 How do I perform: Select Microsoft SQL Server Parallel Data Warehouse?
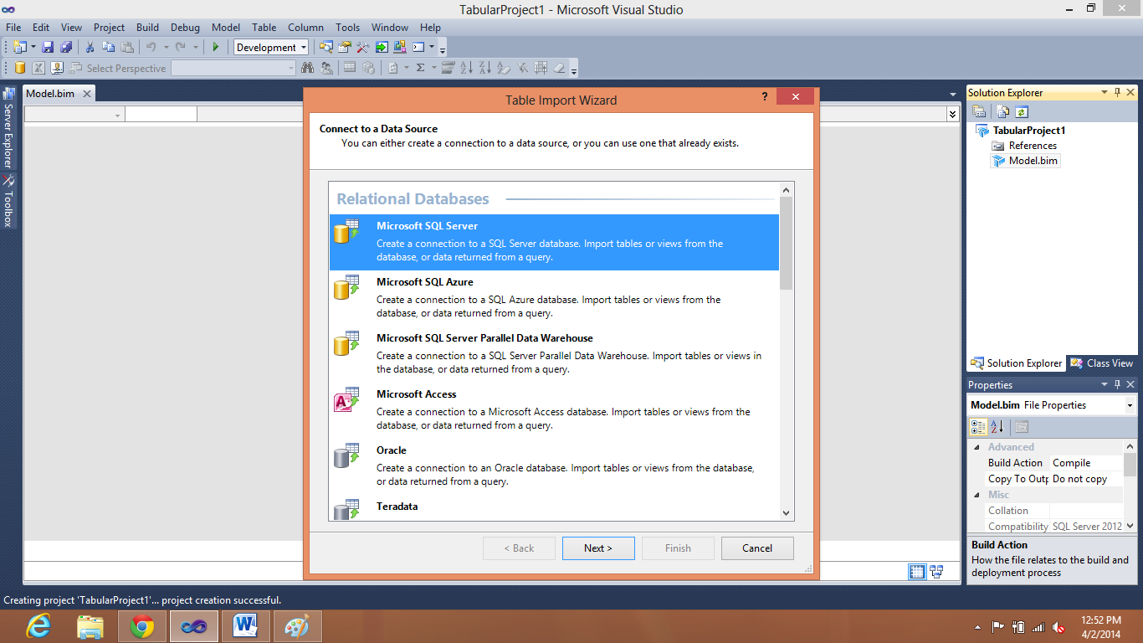(554, 354)
